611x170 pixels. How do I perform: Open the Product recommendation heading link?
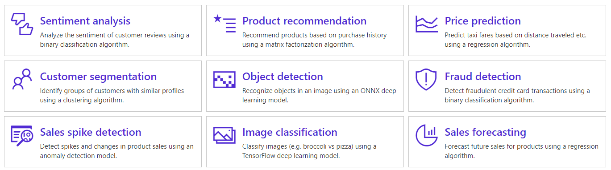tap(304, 21)
